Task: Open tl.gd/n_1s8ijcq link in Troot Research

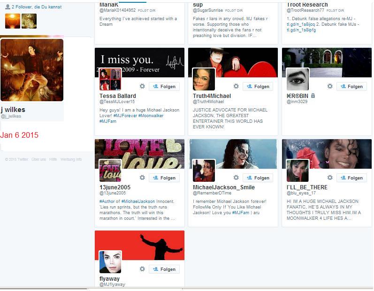Action: [301, 24]
